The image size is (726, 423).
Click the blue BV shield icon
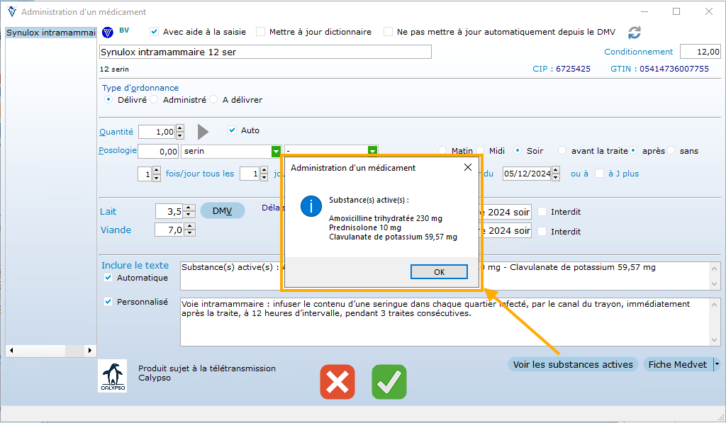(x=108, y=32)
